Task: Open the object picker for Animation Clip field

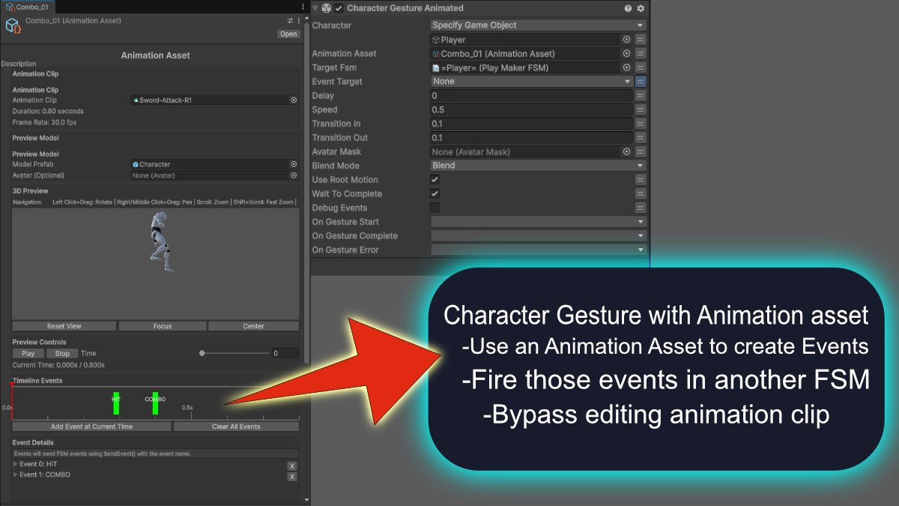Action: (x=294, y=100)
